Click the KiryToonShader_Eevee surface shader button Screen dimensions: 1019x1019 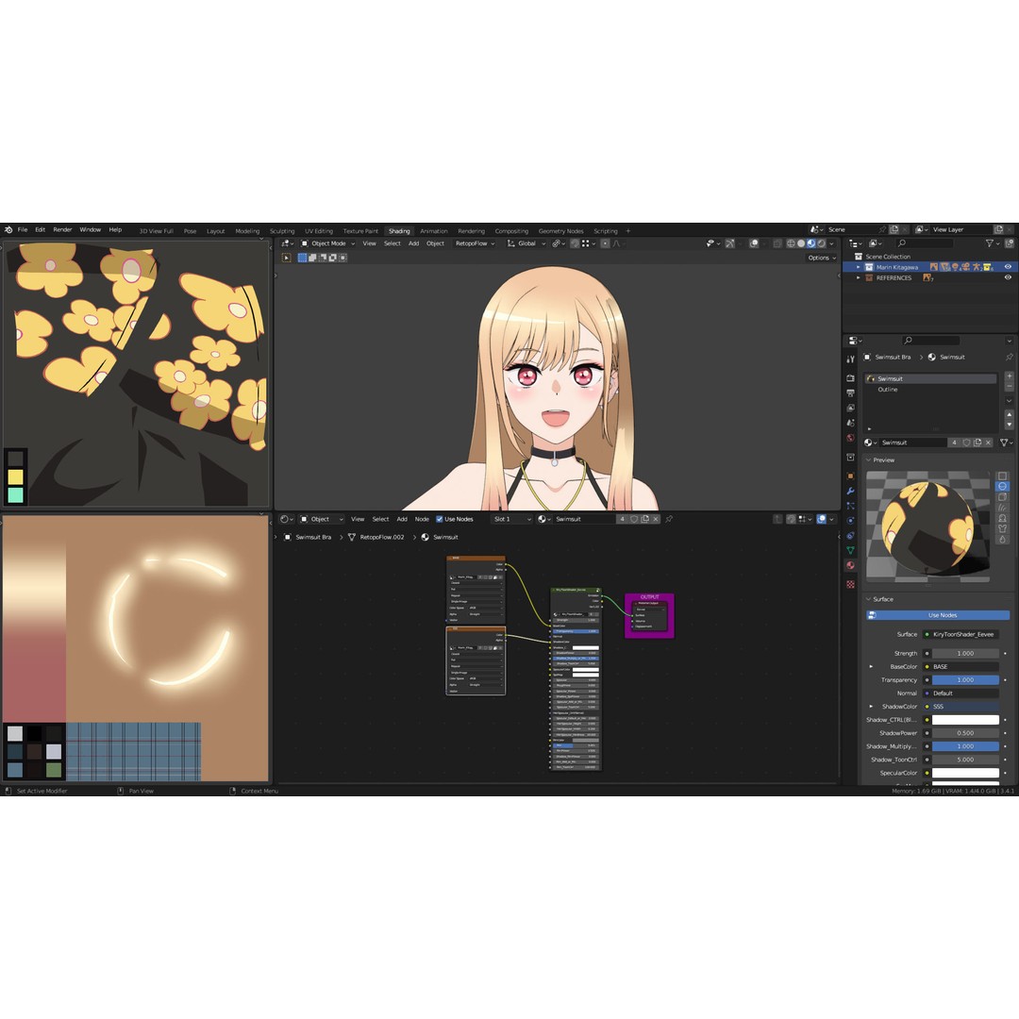pyautogui.click(x=961, y=634)
